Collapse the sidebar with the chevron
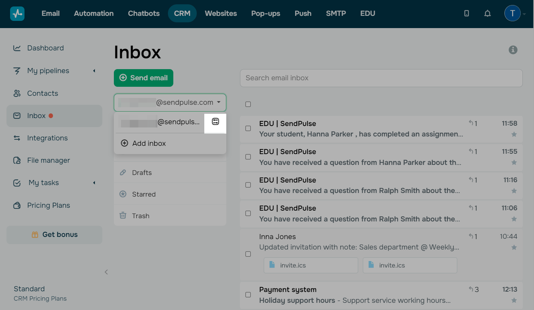The width and height of the screenshot is (534, 310). (106, 272)
